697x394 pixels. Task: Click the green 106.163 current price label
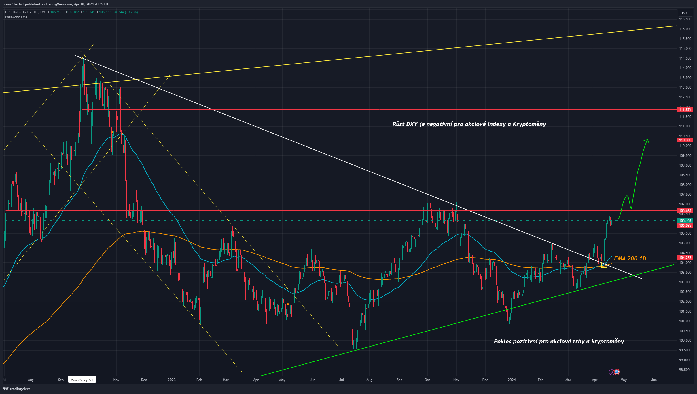[x=685, y=221]
